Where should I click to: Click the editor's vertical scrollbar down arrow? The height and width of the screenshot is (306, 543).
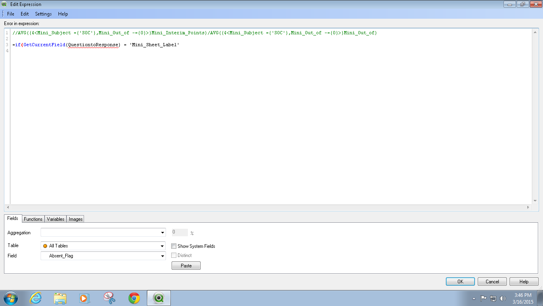click(x=535, y=201)
